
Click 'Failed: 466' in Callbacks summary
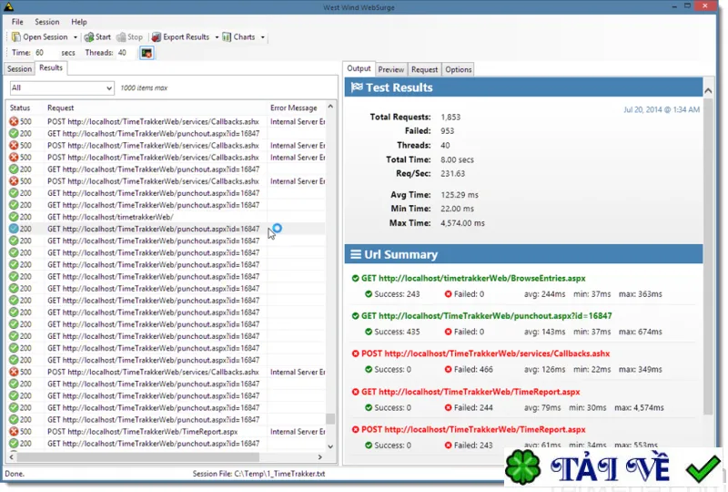pyautogui.click(x=473, y=369)
